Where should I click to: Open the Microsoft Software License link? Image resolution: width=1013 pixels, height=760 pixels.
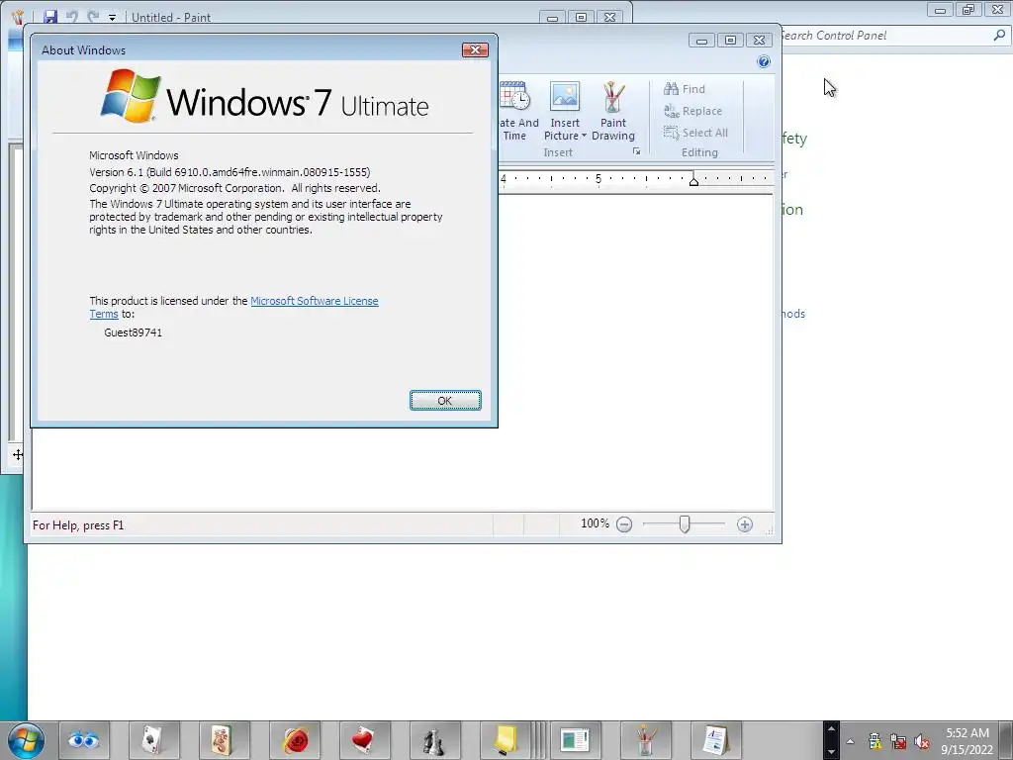coord(314,301)
